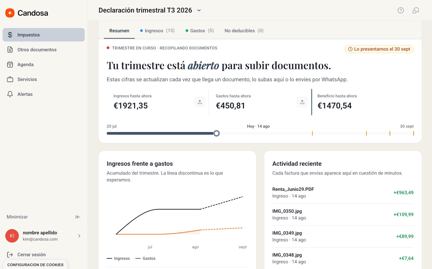
Task: Click the Actividad reciente heading
Action: tap(297, 164)
